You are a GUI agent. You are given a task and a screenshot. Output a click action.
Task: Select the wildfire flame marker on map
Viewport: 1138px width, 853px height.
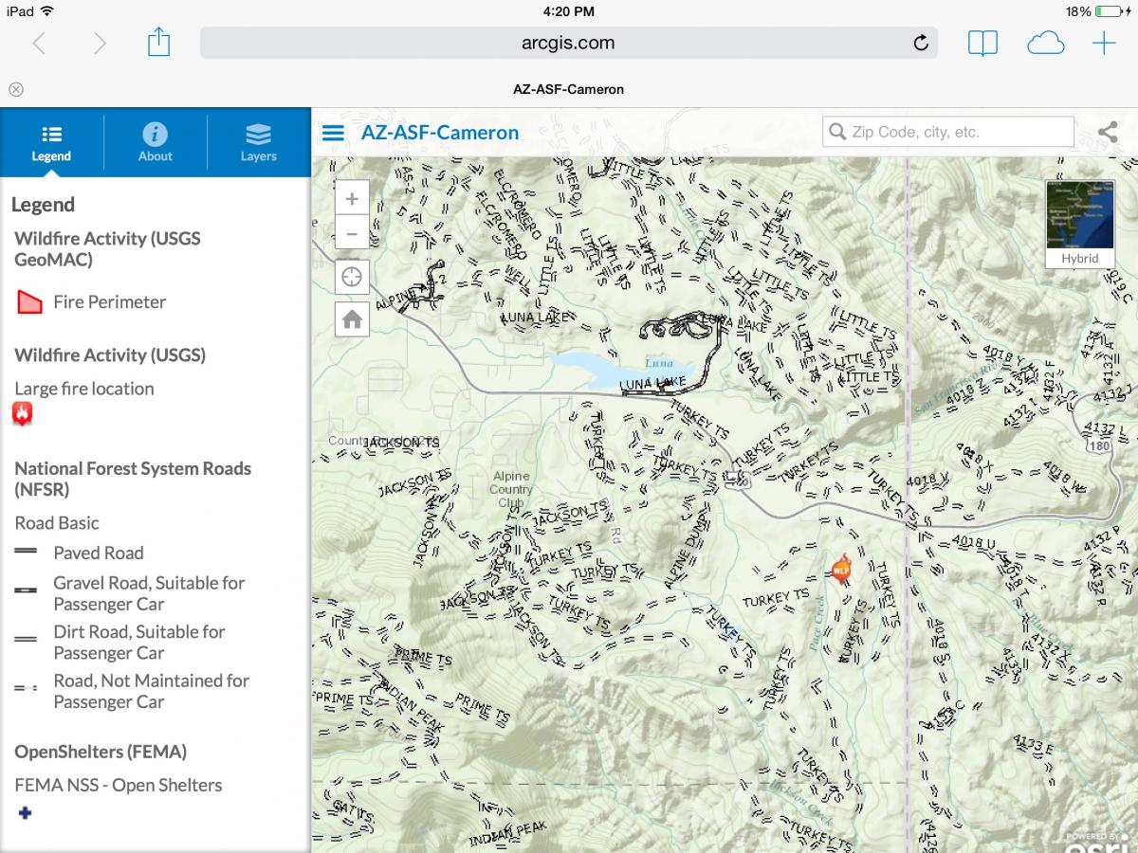(x=840, y=569)
